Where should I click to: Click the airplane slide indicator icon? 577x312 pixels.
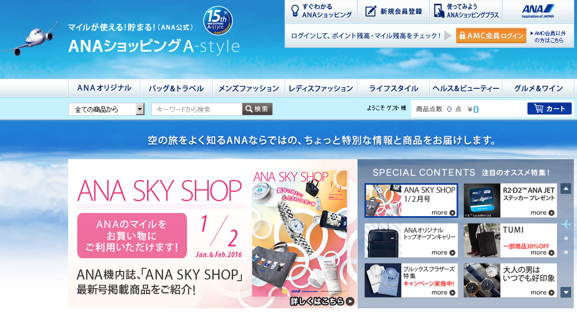566,224
